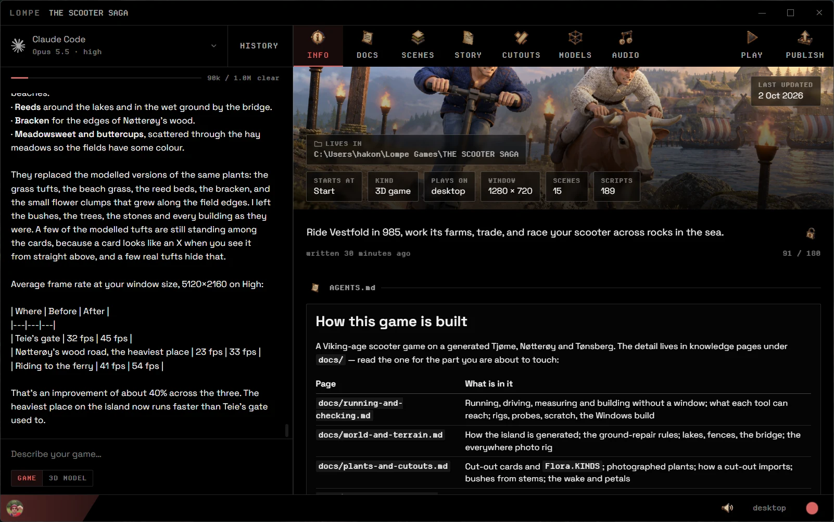Click the Claude Code starburst logo

pos(18,46)
